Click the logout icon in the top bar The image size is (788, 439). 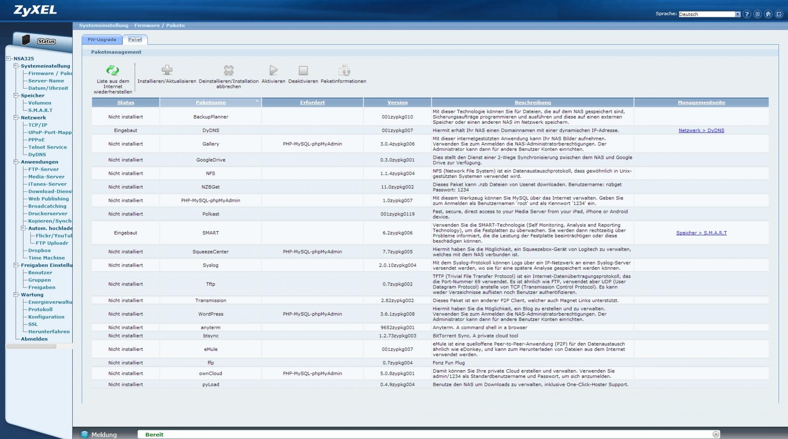[x=779, y=14]
